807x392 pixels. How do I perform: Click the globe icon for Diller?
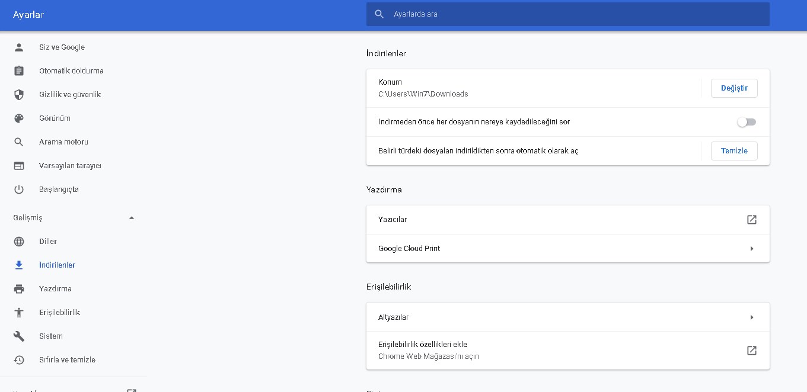[x=19, y=242]
